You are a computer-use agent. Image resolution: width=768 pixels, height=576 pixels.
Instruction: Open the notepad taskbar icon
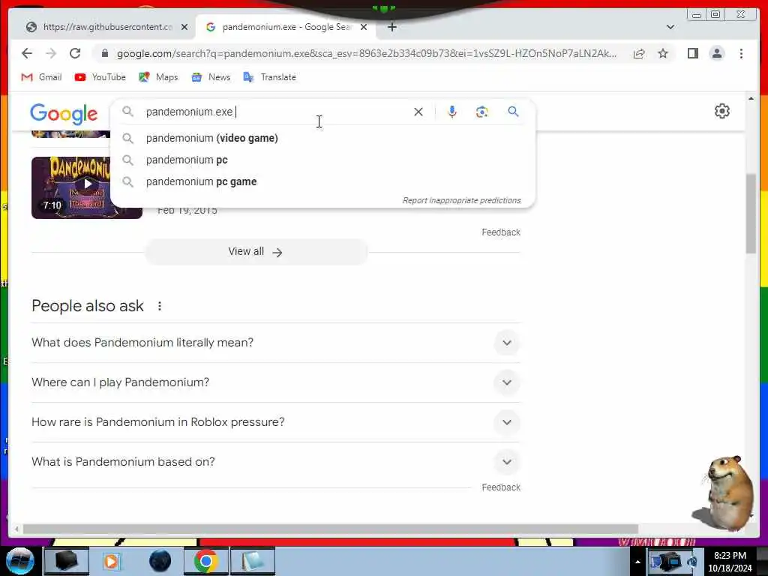252,561
